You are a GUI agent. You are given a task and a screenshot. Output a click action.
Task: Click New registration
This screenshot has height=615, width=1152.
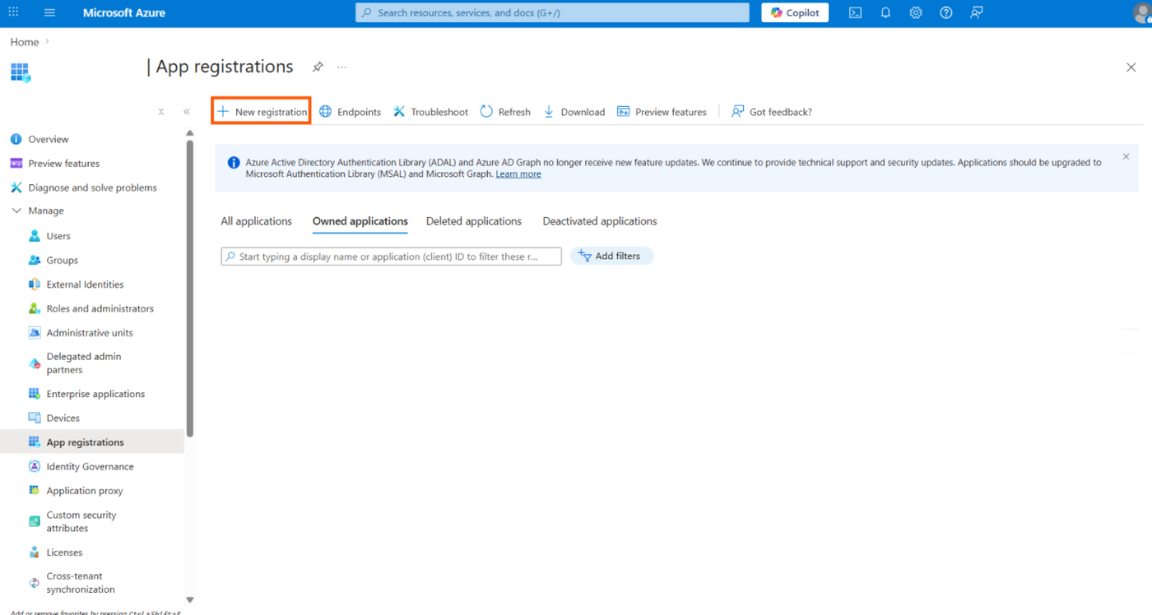pos(262,112)
